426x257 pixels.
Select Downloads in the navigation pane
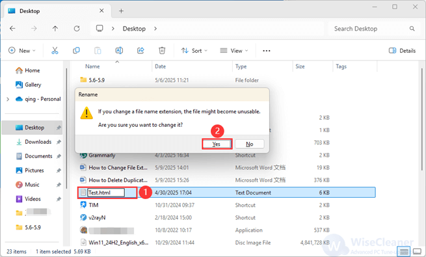point(38,142)
